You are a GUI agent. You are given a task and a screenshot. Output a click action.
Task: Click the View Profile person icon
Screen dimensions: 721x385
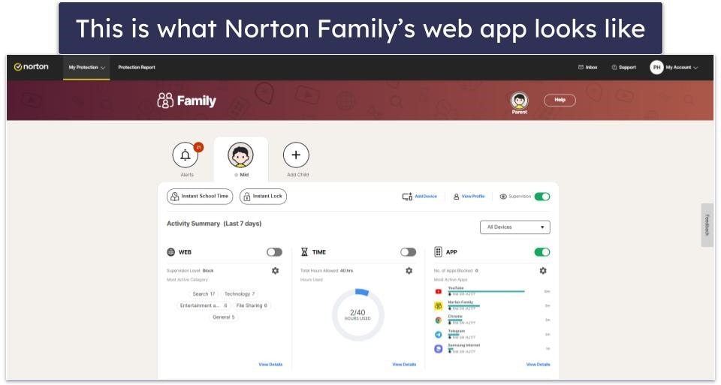coord(456,197)
